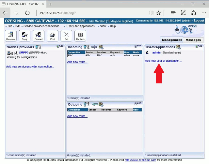Image resolution: width=209 pixels, height=164 pixels.
Task: Click Add new service provider connection link
Action: pyautogui.click(x=30, y=67)
